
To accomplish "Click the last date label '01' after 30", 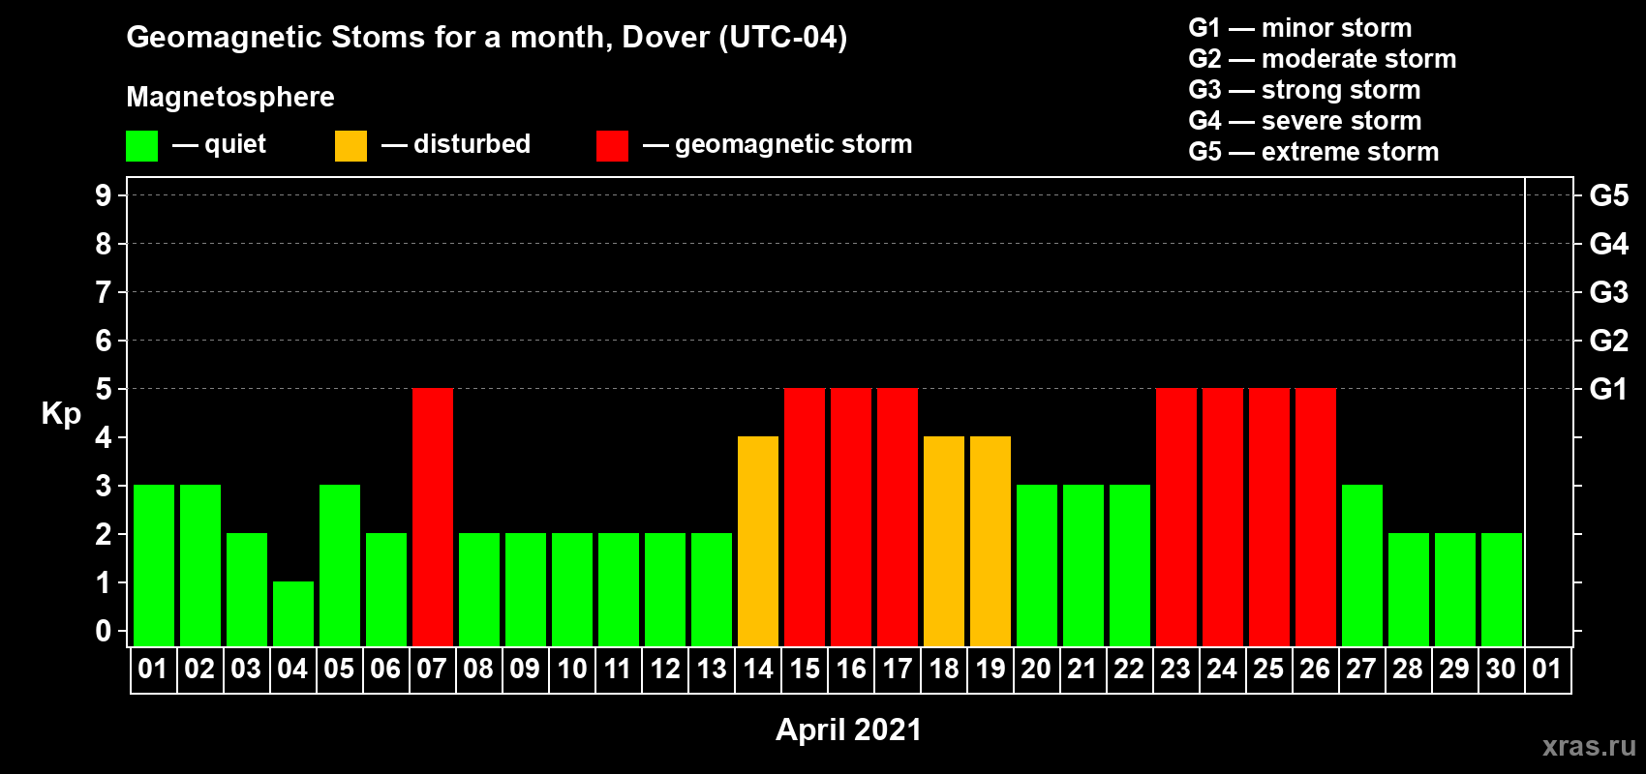I will (1547, 670).
